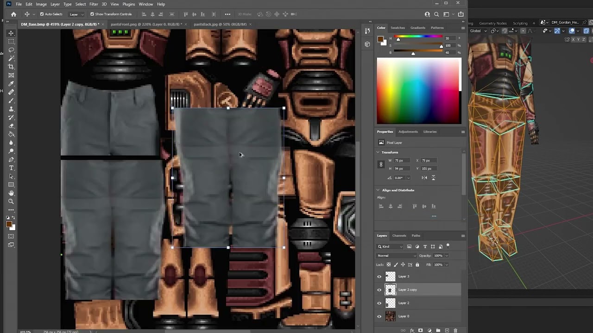
Task: Toggle lock transparent pixels
Action: pyautogui.click(x=388, y=265)
